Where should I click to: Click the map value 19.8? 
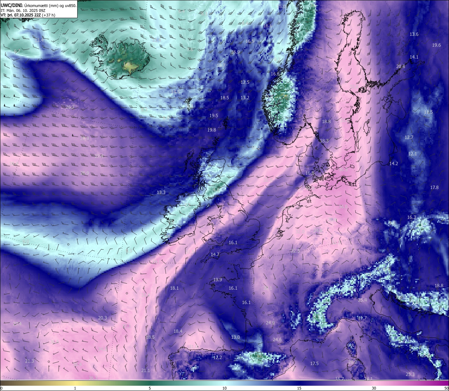(212, 130)
